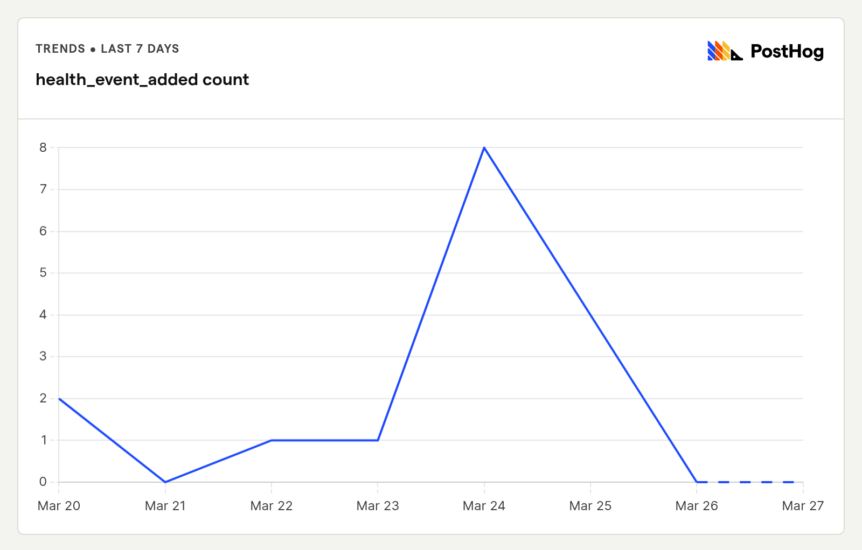Select the line's starting point at value 2
The image size is (862, 550).
point(59,399)
